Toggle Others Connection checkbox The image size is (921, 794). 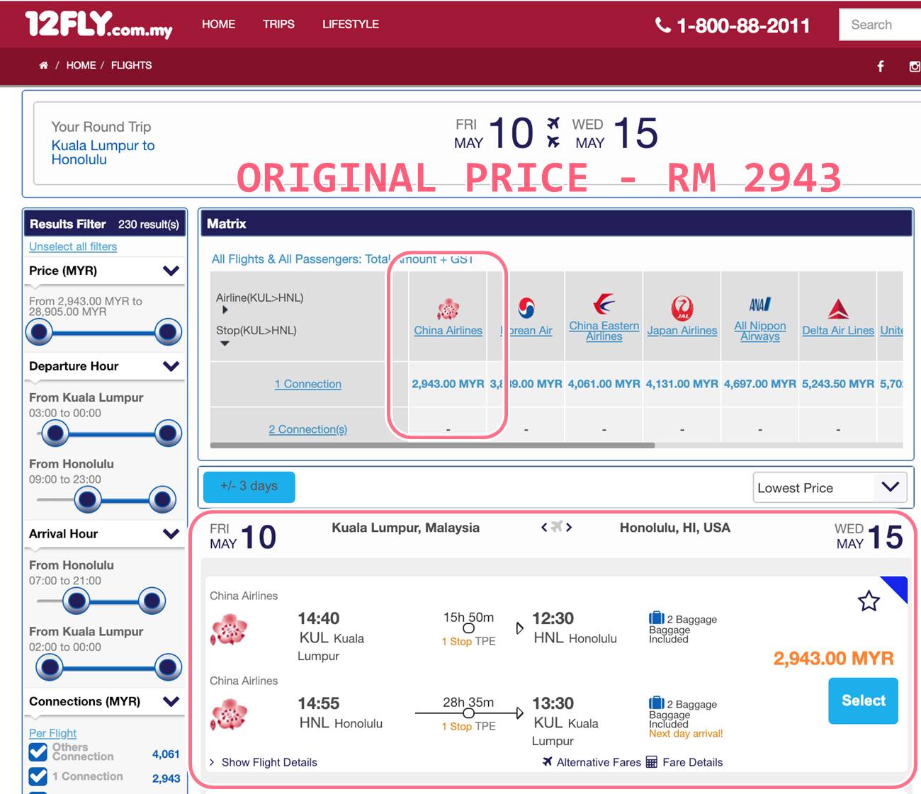[38, 752]
